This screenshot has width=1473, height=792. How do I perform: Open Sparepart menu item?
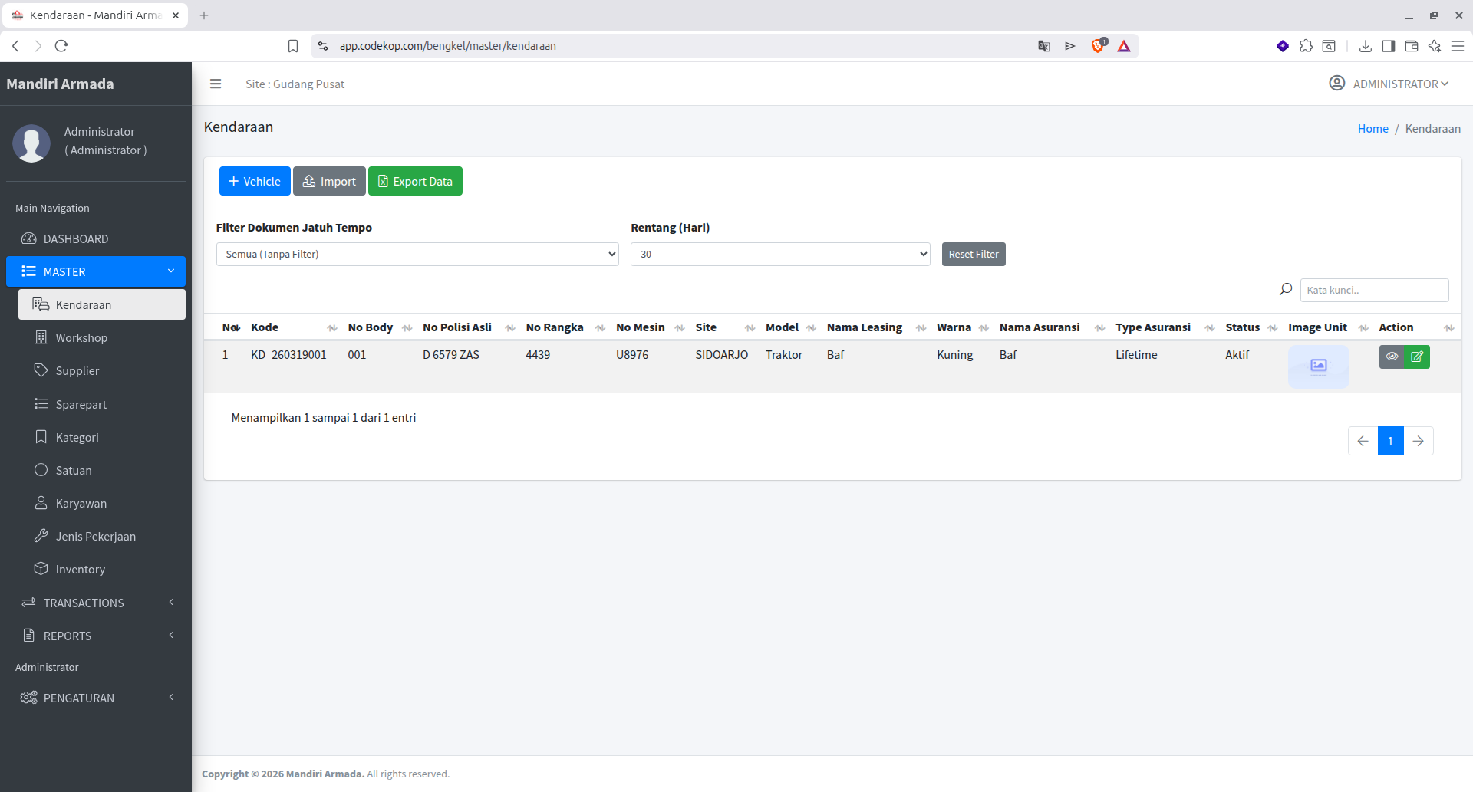pyautogui.click(x=102, y=404)
